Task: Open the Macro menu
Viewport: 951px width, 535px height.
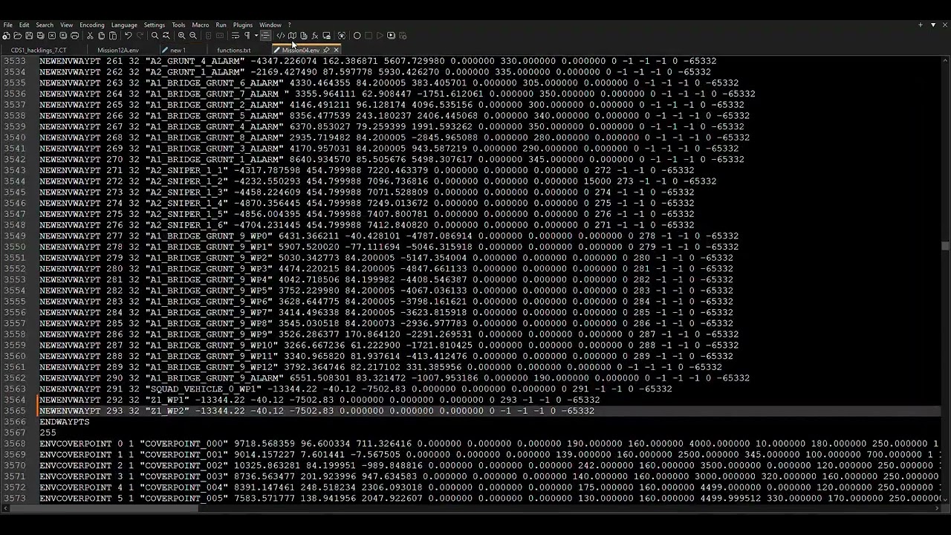Action: coord(200,25)
